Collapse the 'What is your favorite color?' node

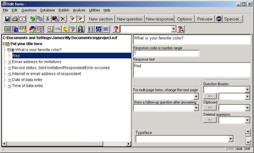9,50
